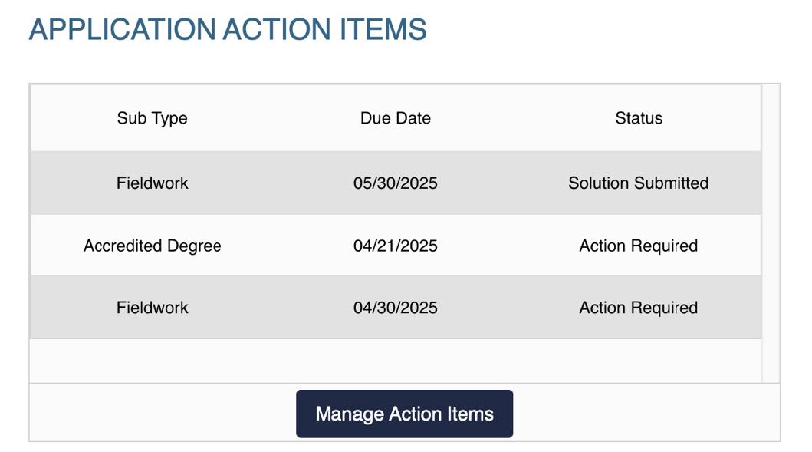Viewport: 812px width, 452px height.
Task: Select the Fieldwork row due 05/30/2025
Action: [396, 183]
